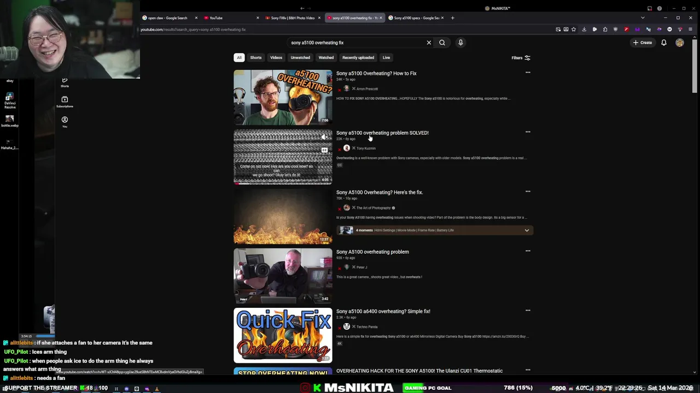700x393 pixels.
Task: Select the 'Videos' filter chip
Action: pos(276,57)
